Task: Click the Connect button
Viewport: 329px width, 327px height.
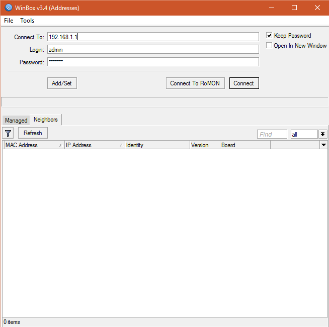Action: click(244, 83)
